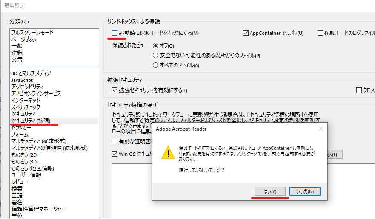Confirm with はい(Y) button

tap(270, 191)
